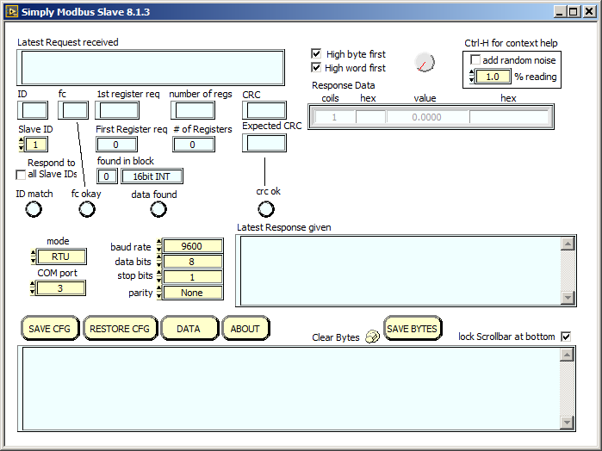Viewport: 602px width, 451px height.
Task: Click Latest Response scrollbar down arrow
Action: point(568,298)
